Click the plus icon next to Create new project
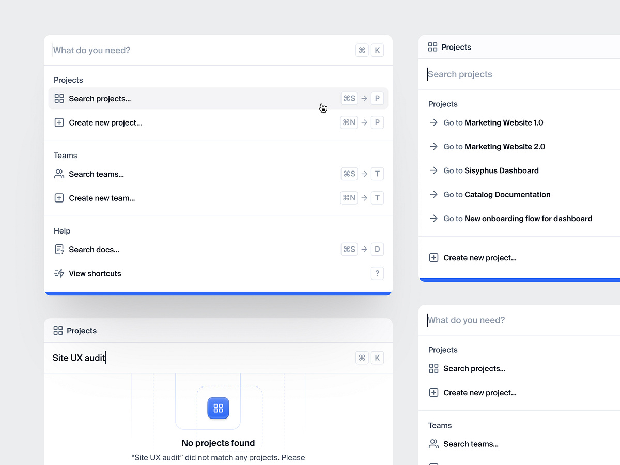The image size is (620, 465). [x=59, y=122]
